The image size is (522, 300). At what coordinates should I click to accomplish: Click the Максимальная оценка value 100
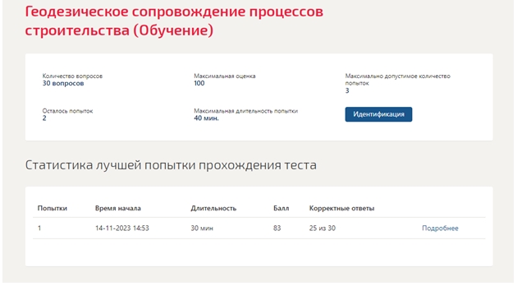pyautogui.click(x=199, y=83)
